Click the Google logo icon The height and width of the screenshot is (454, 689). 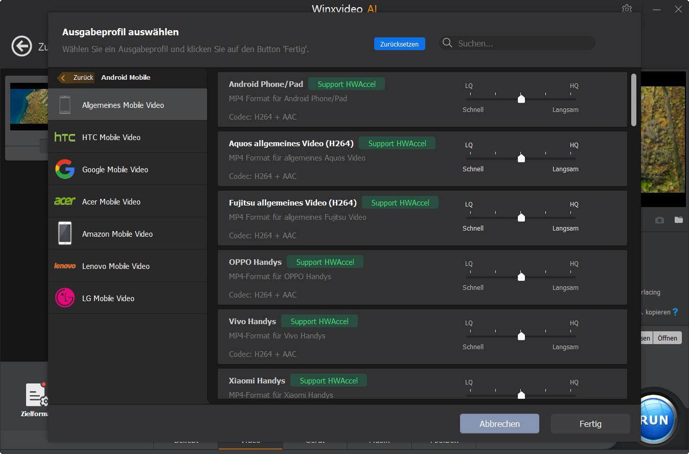[65, 169]
